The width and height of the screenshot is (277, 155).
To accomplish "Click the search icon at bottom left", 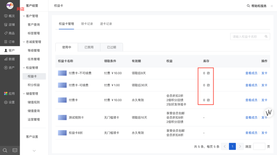I will click(5, 150).
